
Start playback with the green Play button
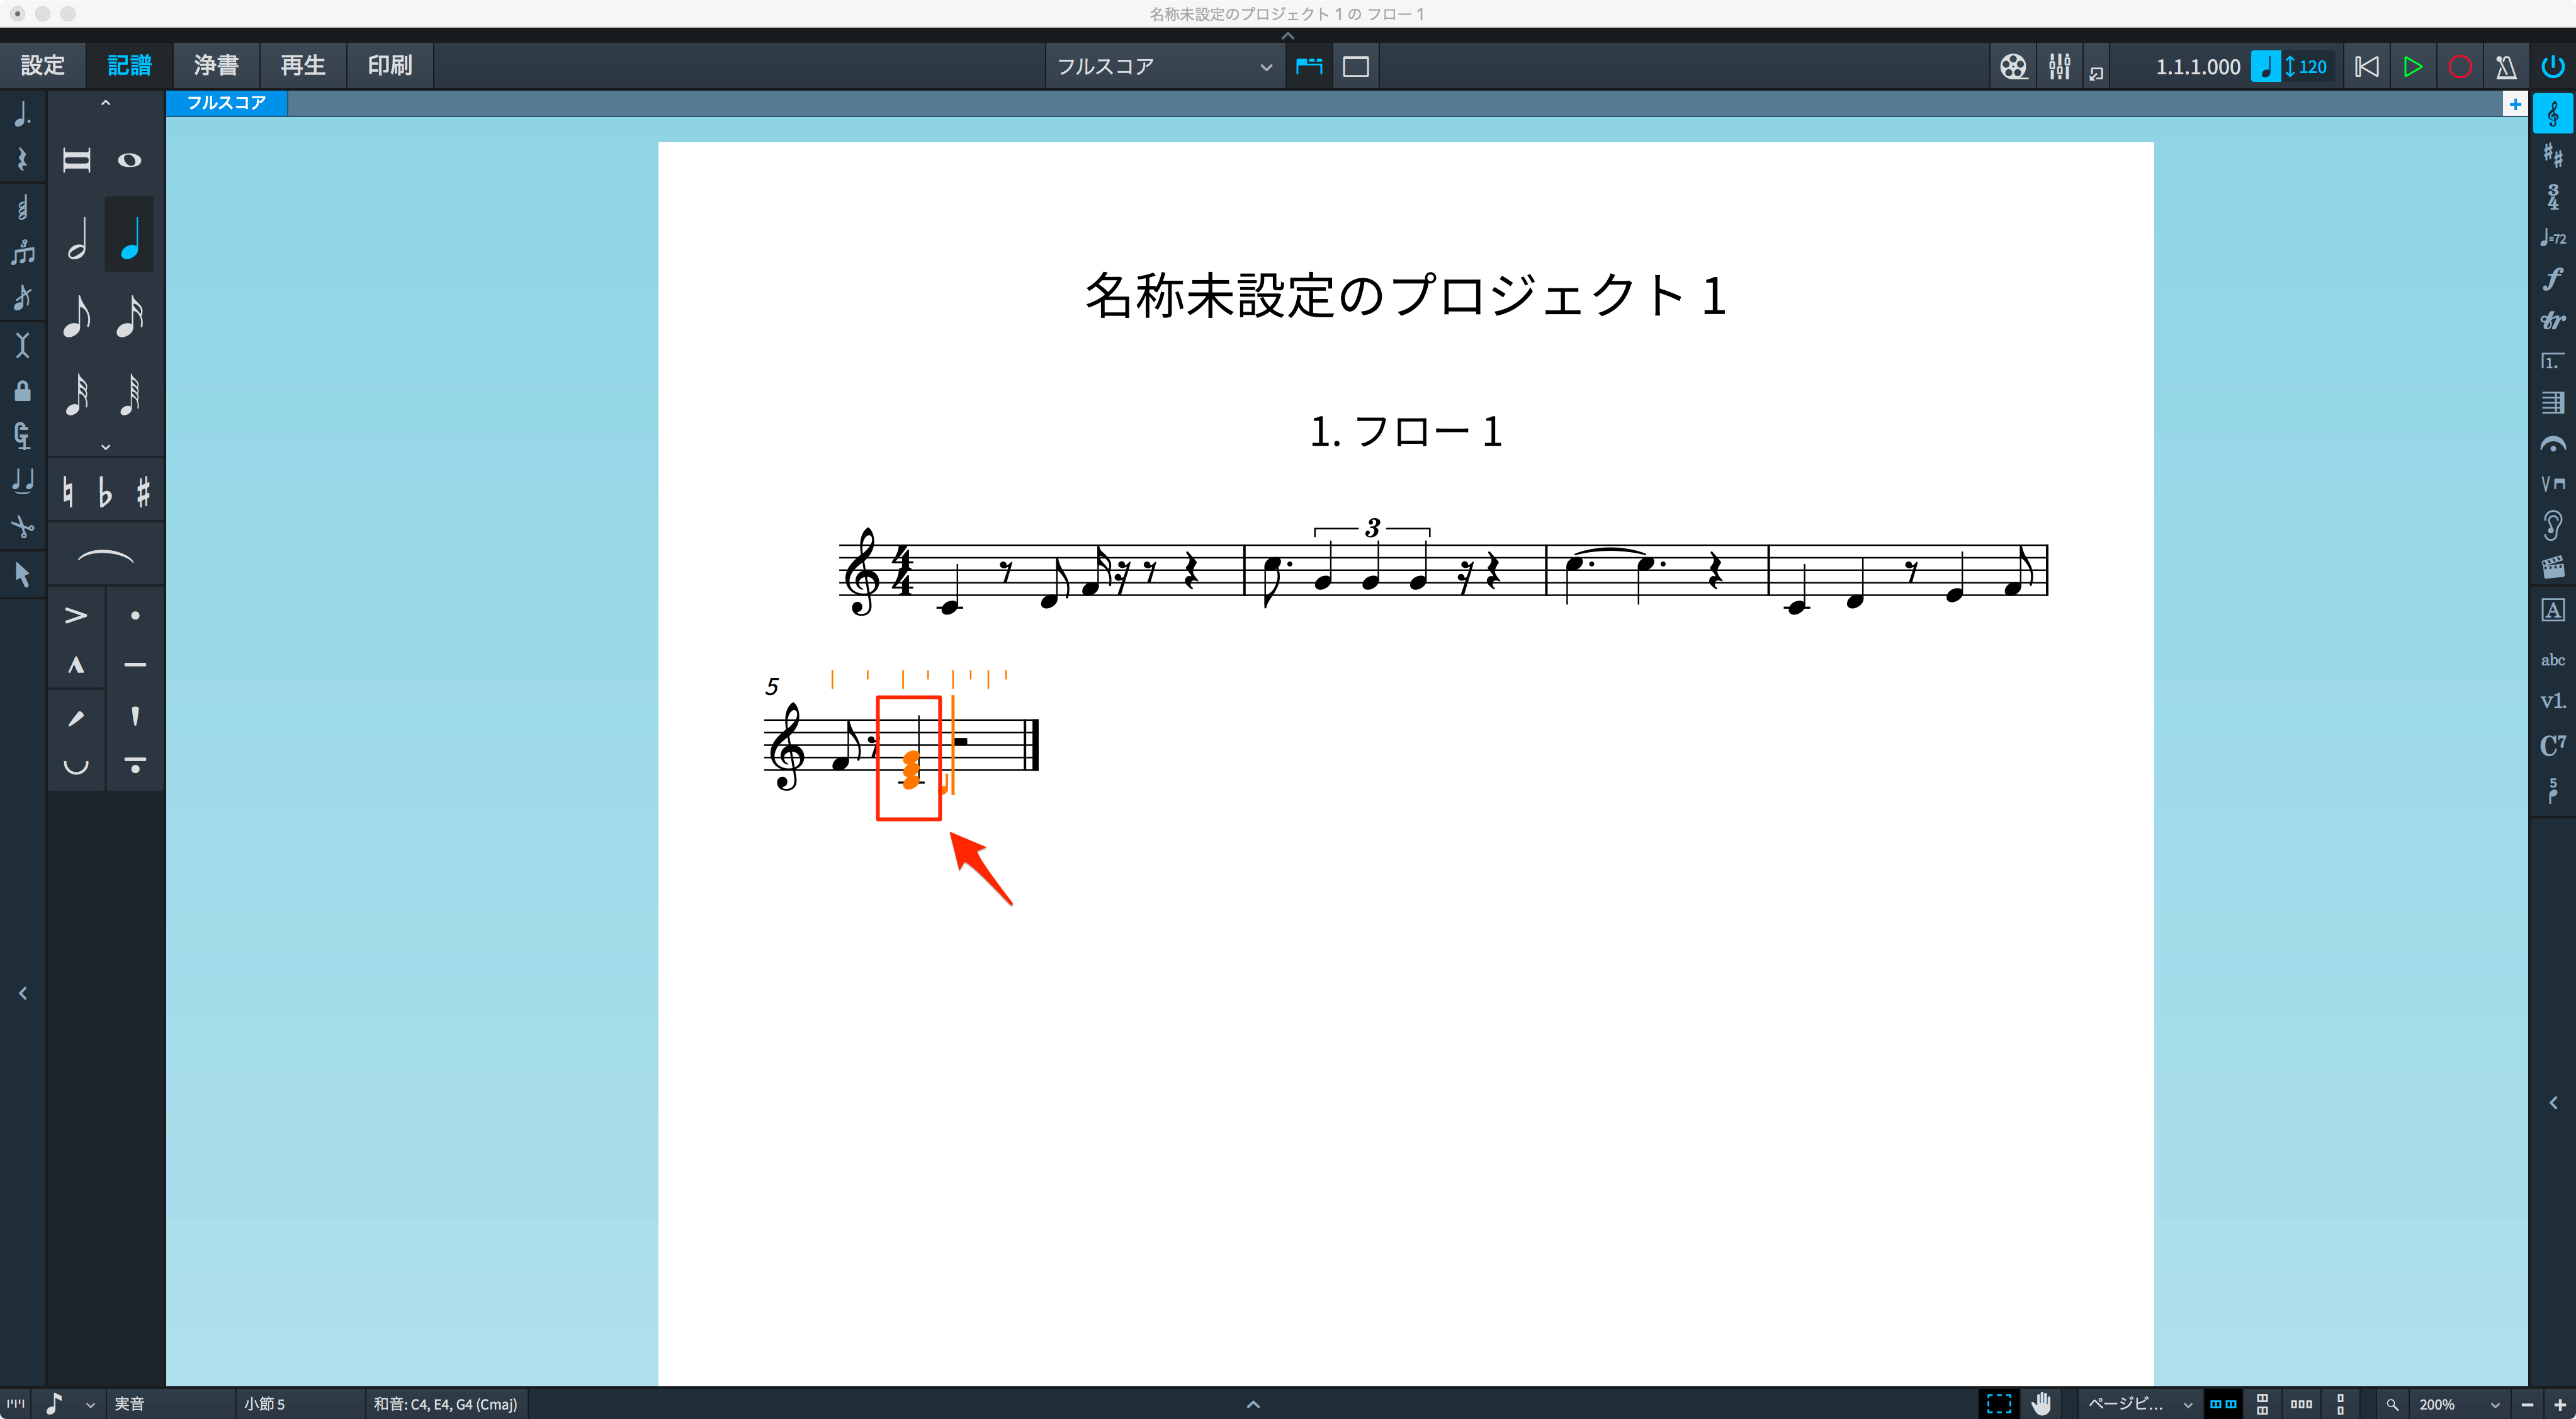tap(2413, 67)
